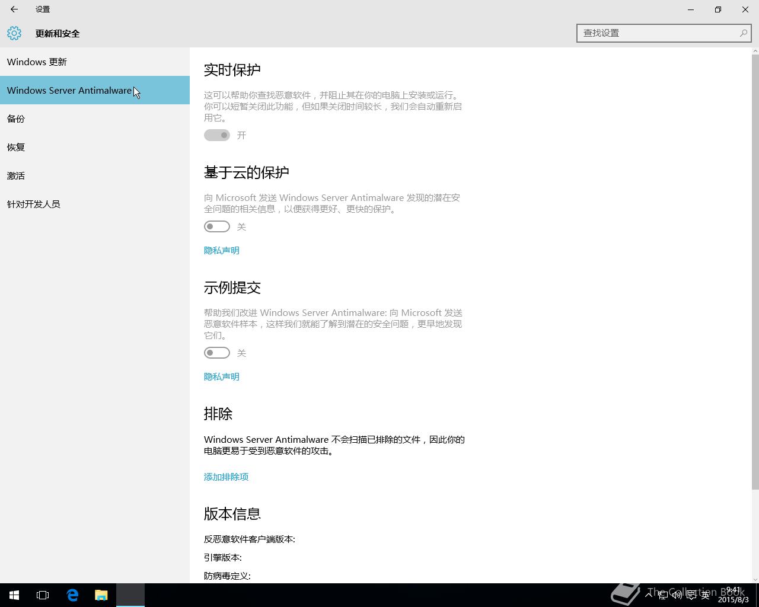Minimize the Settings window
The image size is (759, 607).
click(691, 9)
